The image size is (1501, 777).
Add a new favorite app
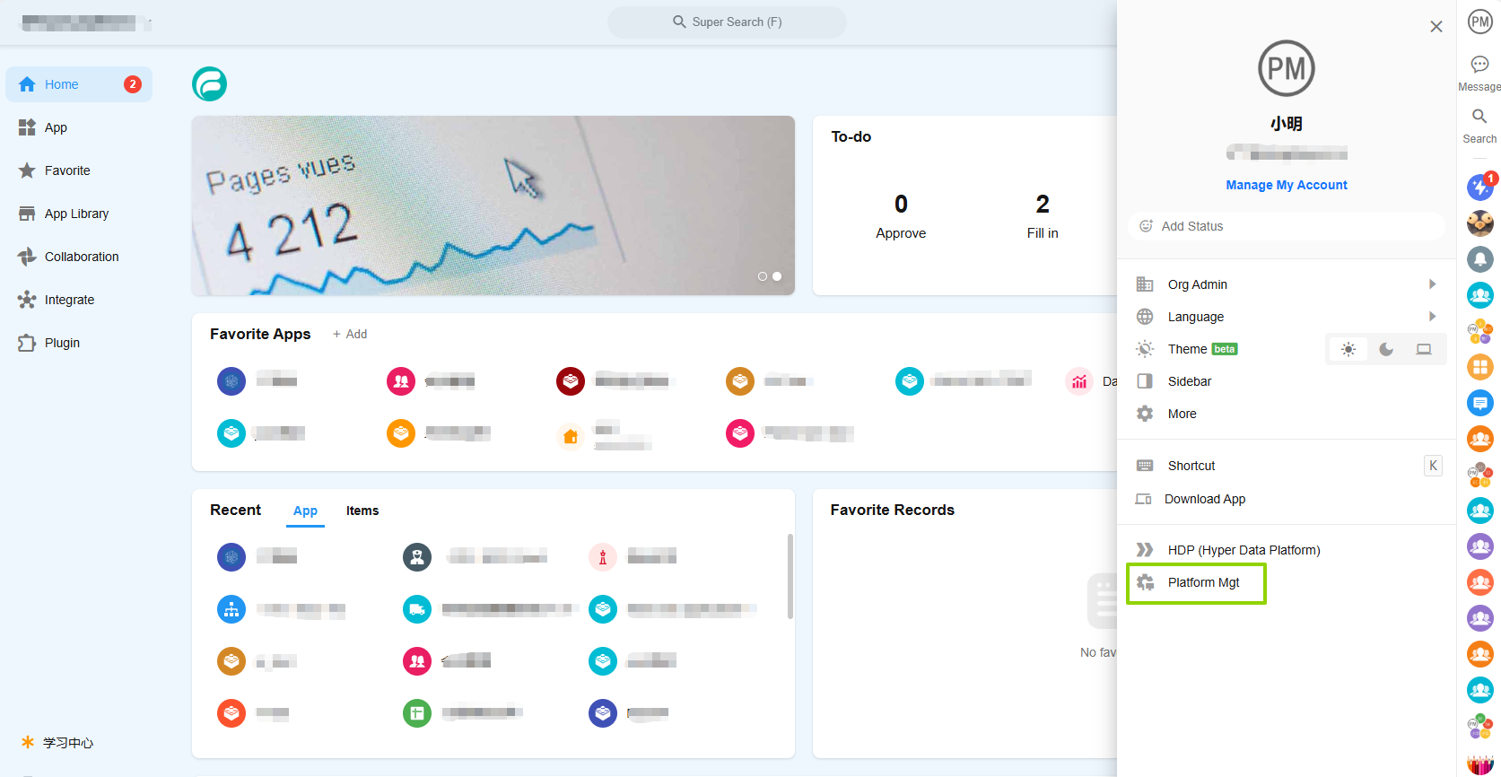(x=350, y=334)
